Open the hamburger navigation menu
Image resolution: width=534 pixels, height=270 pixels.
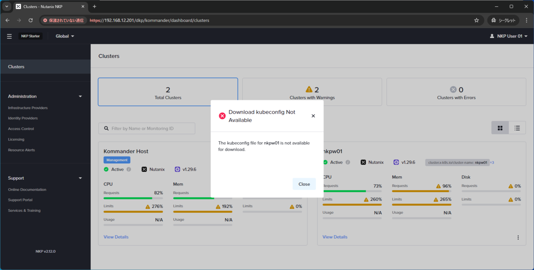click(9, 36)
